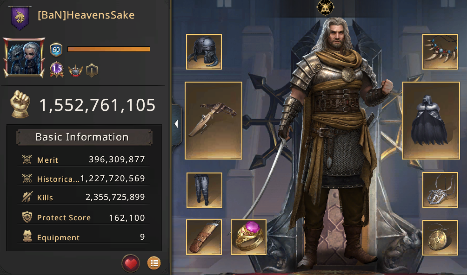Click the red heart like button
The image size is (467, 275).
click(x=131, y=263)
